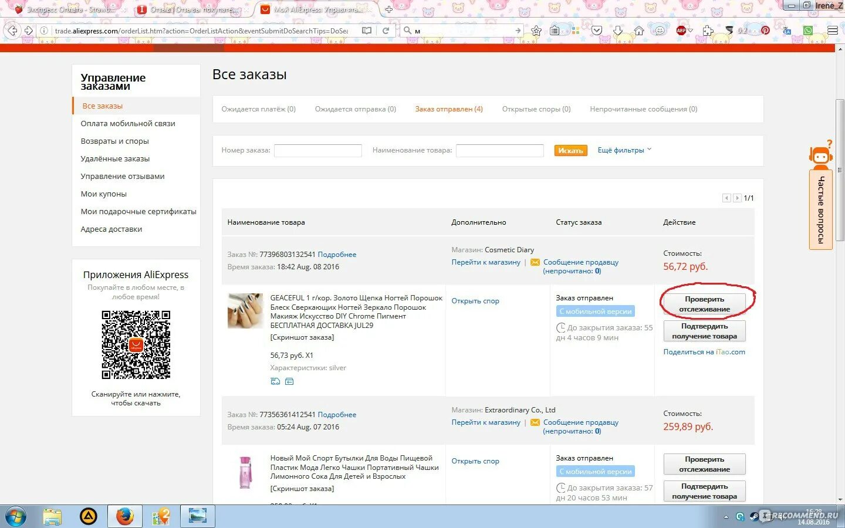Open 'Удалённые заказы' in sidebar

pos(115,159)
